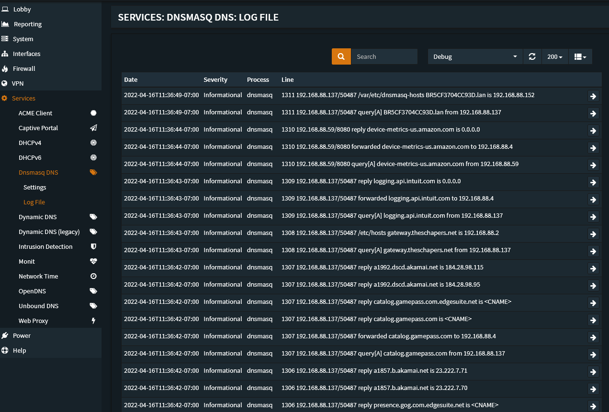Open Dnsmasq DNS Settings page
609x412 pixels.
[35, 187]
